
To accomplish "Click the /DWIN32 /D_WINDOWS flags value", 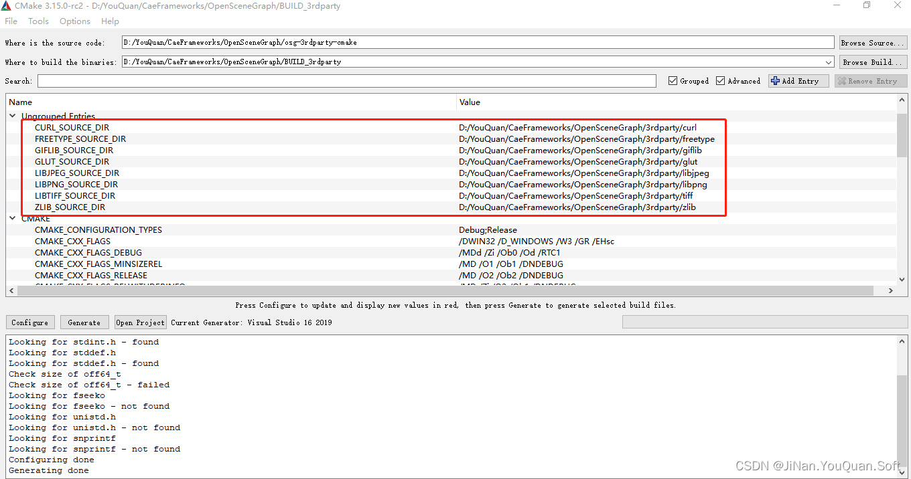I will pos(537,242).
